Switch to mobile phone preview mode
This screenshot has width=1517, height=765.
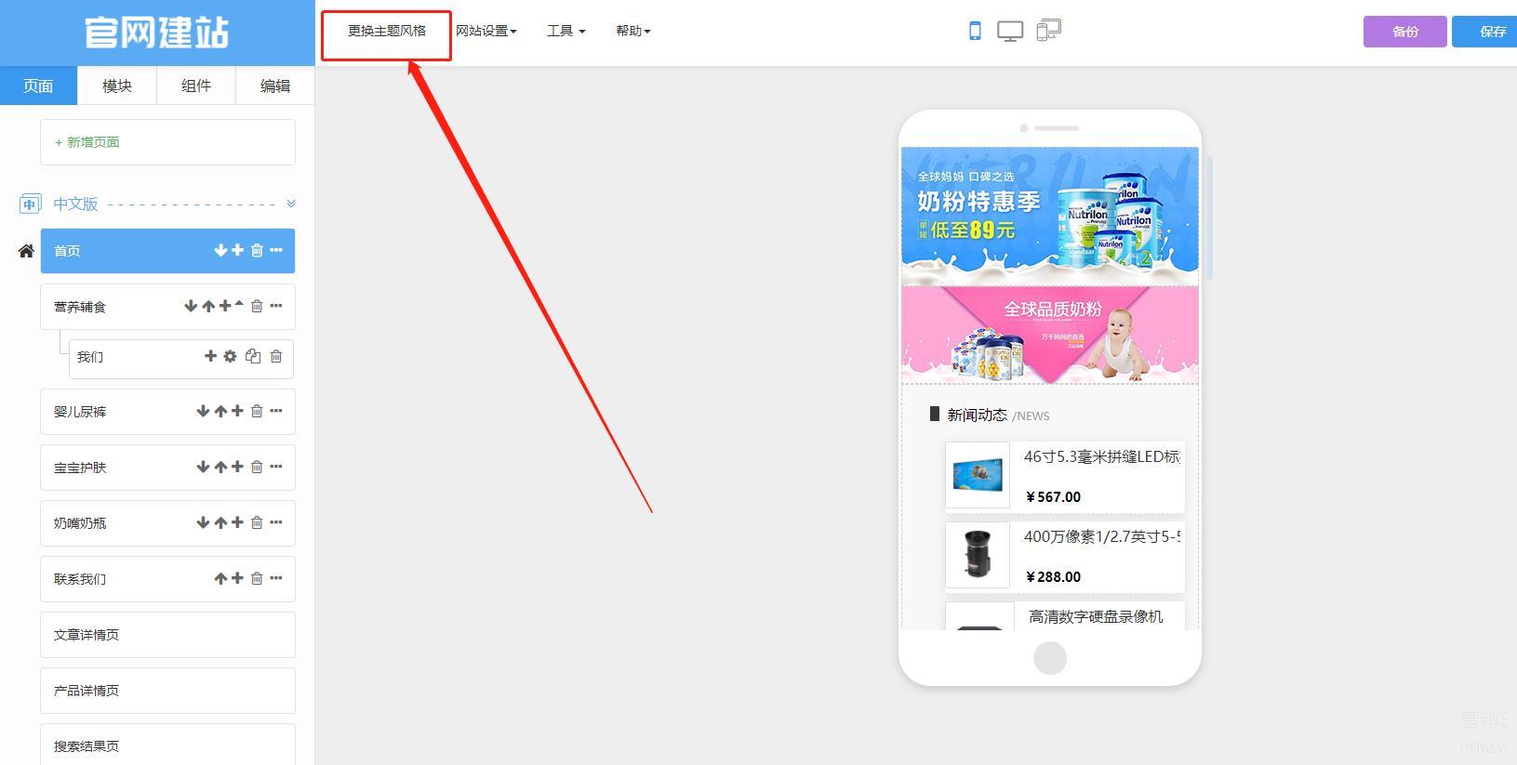point(975,31)
